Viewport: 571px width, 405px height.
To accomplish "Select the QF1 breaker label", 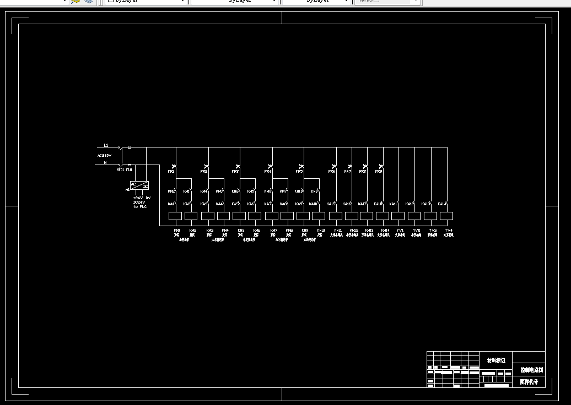I will 120,170.
